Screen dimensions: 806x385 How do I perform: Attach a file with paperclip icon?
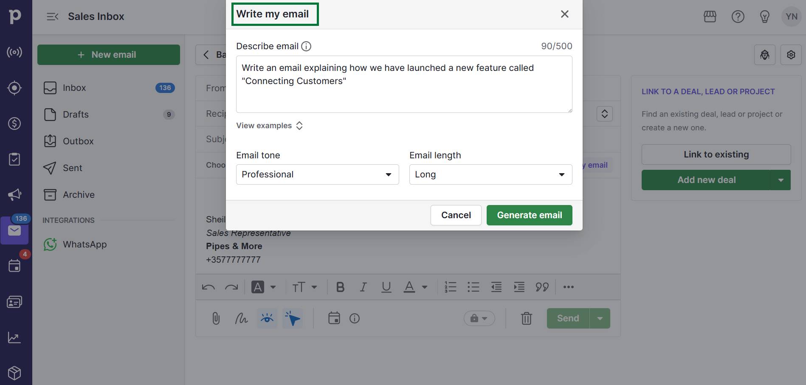[x=216, y=318]
